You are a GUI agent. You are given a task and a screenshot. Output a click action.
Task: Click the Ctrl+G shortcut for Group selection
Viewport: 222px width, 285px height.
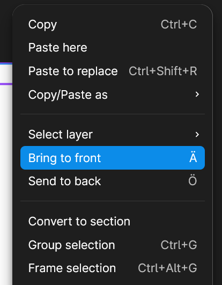[179, 245]
